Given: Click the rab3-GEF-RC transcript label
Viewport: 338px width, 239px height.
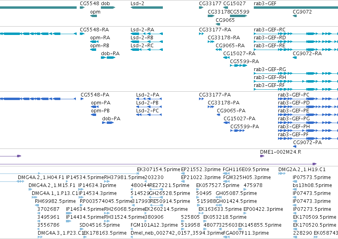Looking at the screenshot, I should pyautogui.click(x=270, y=29).
